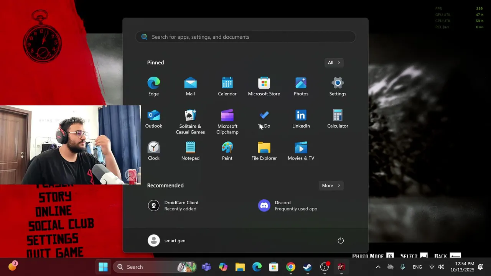Launch the Photos app
This screenshot has width=491, height=276.
tap(301, 87)
